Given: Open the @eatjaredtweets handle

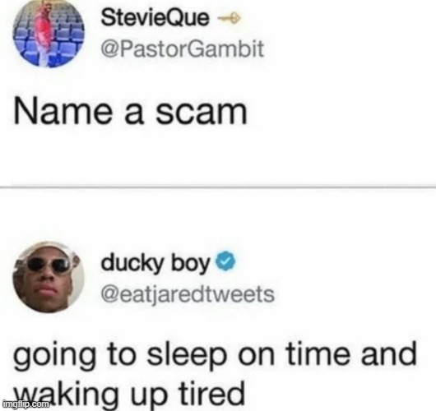Looking at the screenshot, I should point(188,294).
